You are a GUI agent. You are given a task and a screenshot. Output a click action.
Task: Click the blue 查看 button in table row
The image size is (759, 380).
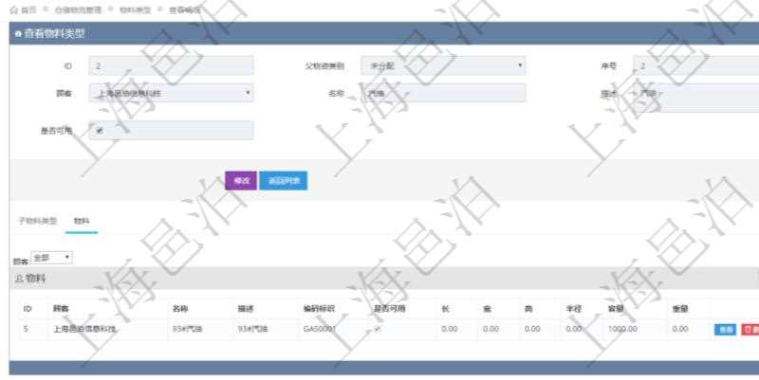click(x=725, y=329)
